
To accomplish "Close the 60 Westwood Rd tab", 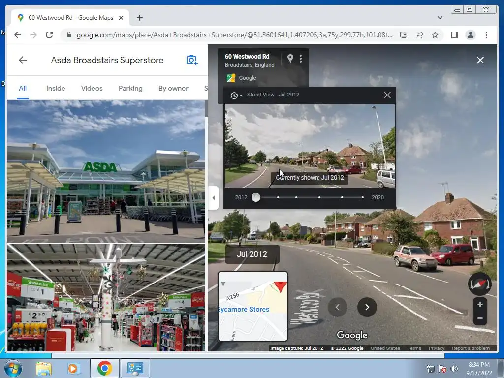I will point(121,18).
